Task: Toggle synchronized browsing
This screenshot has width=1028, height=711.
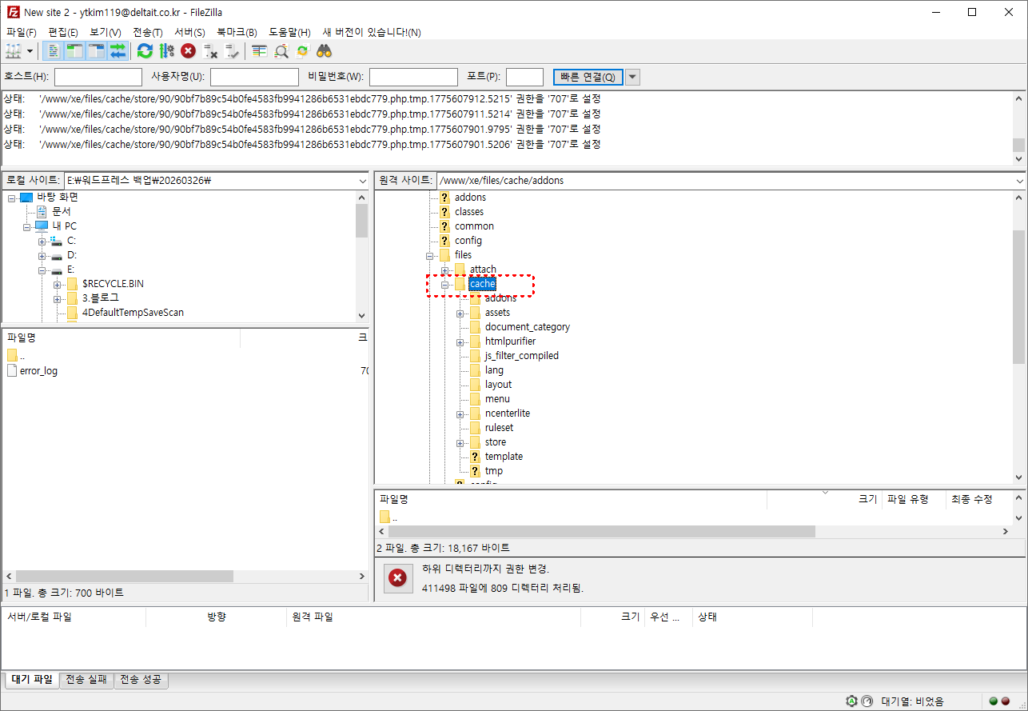Action: (x=302, y=51)
